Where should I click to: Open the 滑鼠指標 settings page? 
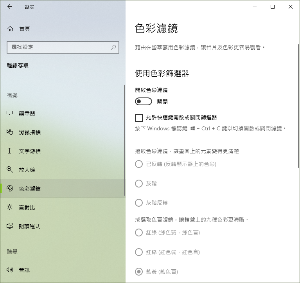coord(62,132)
